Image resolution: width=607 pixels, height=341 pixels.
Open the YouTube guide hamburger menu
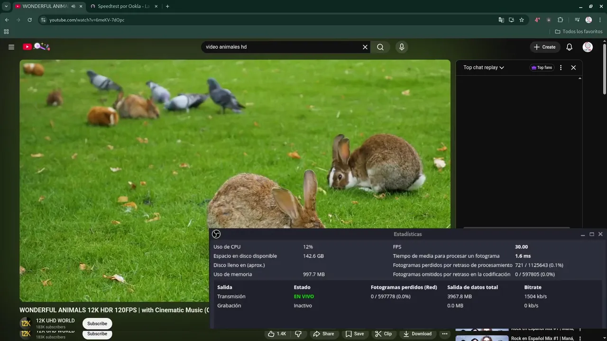(11, 47)
